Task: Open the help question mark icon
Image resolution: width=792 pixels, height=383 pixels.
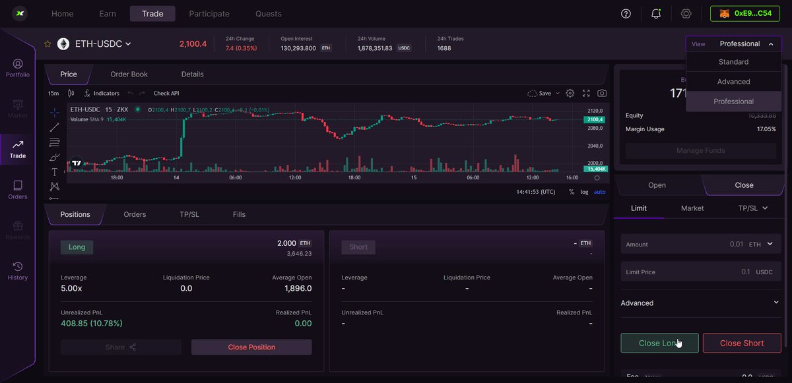Action: point(626,14)
